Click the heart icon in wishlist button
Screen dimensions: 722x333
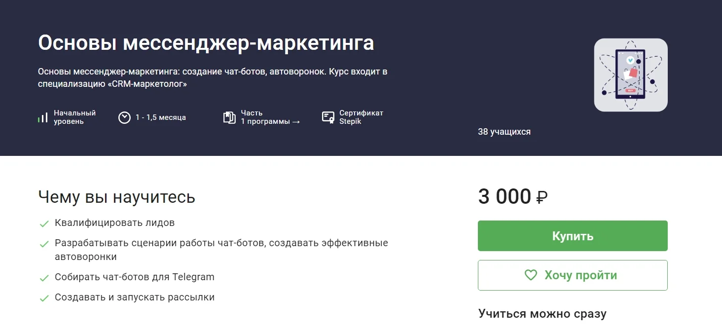pos(531,275)
